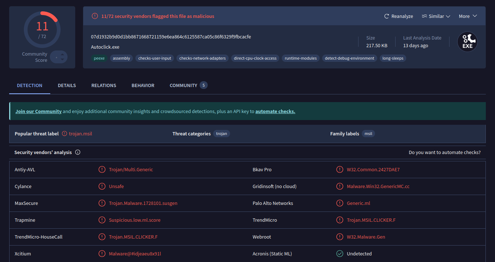The height and width of the screenshot is (262, 495).
Task: Click the MaxSecure detection alert icon
Action: 102,203
